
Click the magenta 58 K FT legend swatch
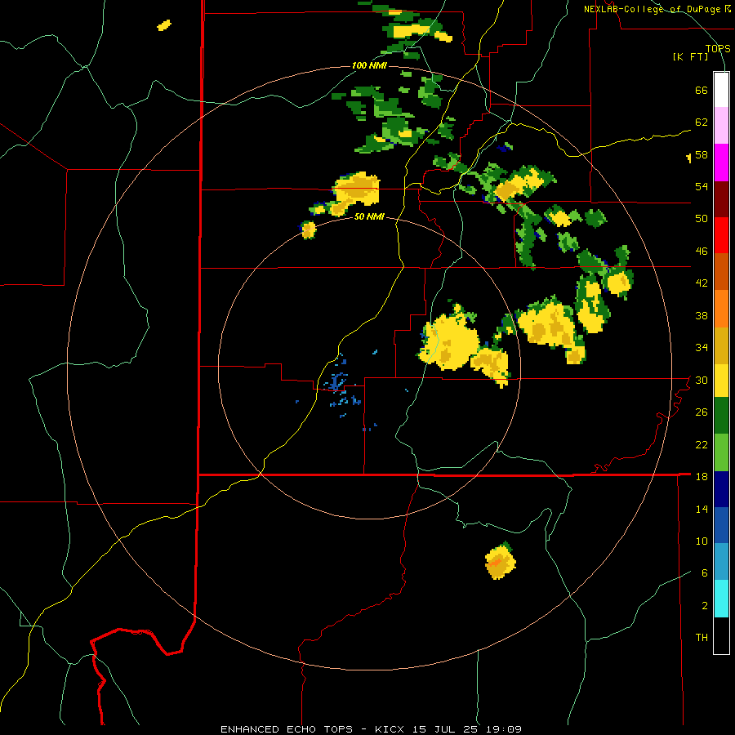tap(721, 163)
